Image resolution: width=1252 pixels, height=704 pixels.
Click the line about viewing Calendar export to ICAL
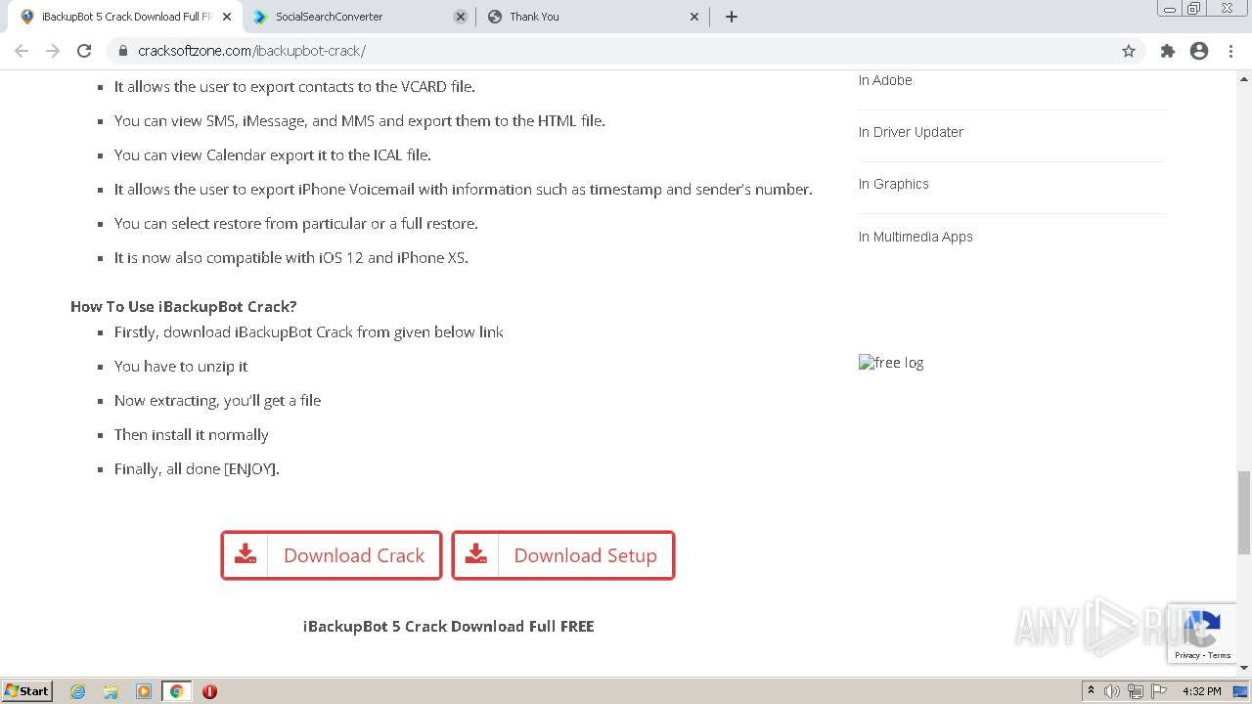[x=273, y=154]
